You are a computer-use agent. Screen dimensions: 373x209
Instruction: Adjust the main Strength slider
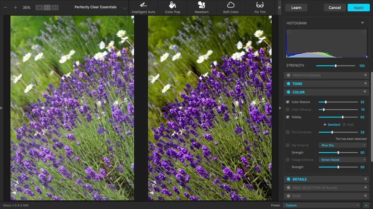coord(336,66)
